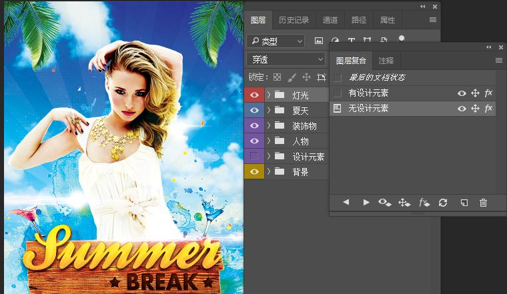
Task: Expand the 灯光 group arrow
Action: tap(268, 95)
